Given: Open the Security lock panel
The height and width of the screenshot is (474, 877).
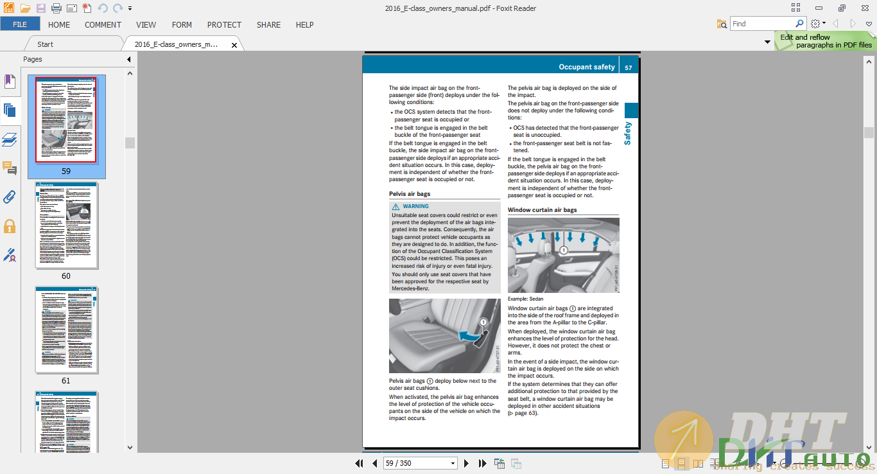Looking at the screenshot, I should point(10,226).
